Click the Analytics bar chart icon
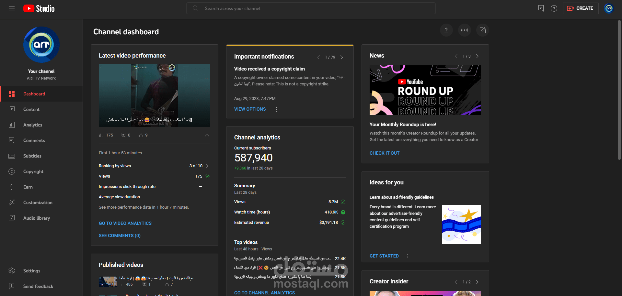This screenshot has height=296, width=622. tap(12, 125)
